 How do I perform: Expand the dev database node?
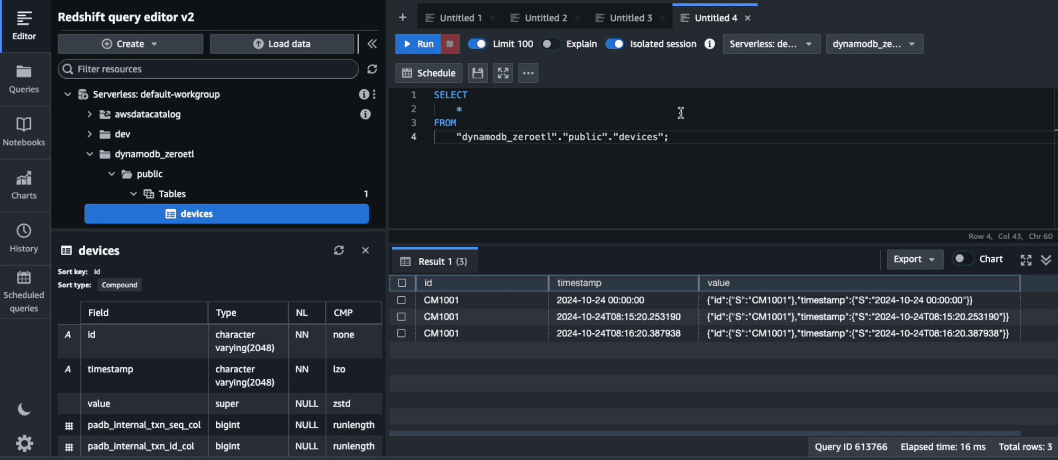click(x=89, y=134)
